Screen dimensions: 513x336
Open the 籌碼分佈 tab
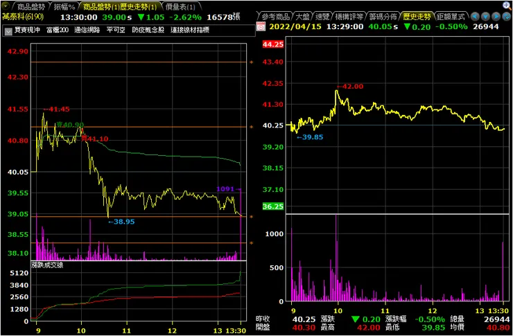(x=383, y=17)
